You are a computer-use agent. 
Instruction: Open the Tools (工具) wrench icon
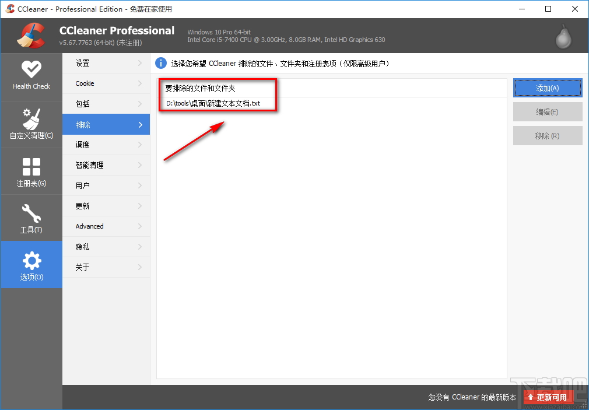pyautogui.click(x=31, y=218)
